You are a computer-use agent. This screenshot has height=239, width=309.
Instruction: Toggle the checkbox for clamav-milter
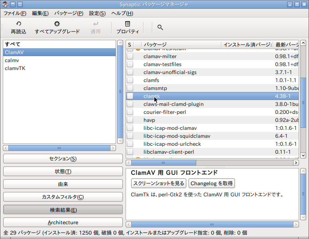[130, 56]
